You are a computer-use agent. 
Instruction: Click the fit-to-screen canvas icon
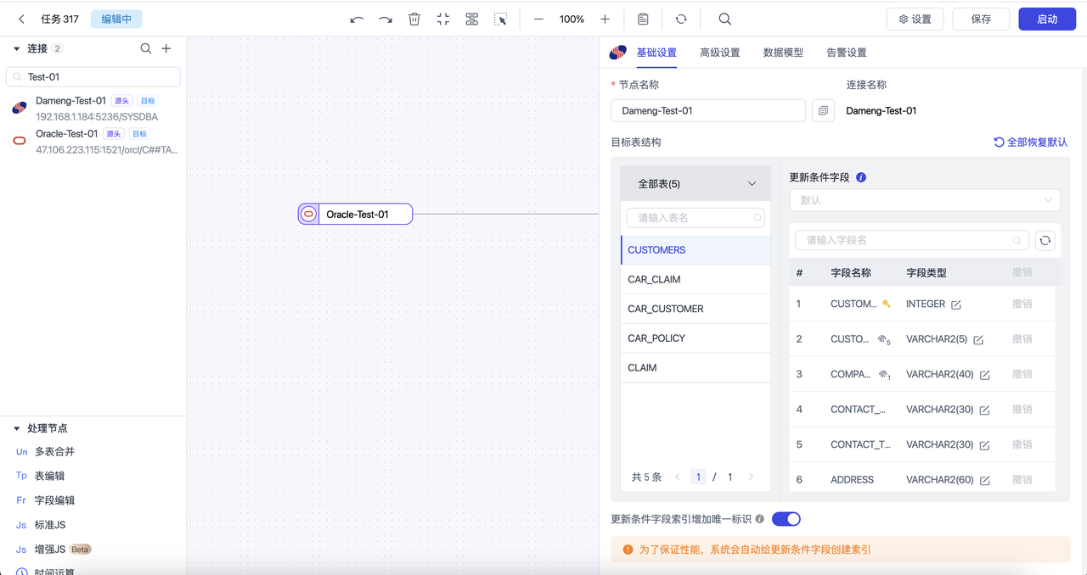tap(443, 19)
